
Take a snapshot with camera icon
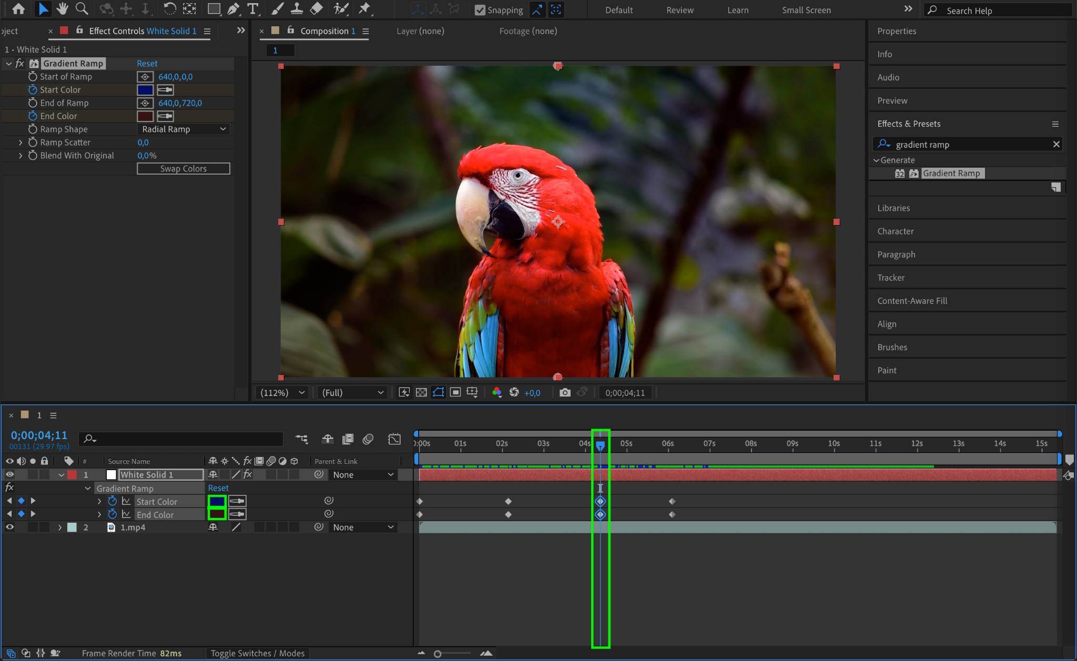[565, 392]
